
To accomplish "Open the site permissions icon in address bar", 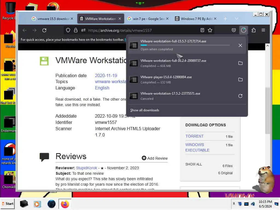I will [83, 30].
